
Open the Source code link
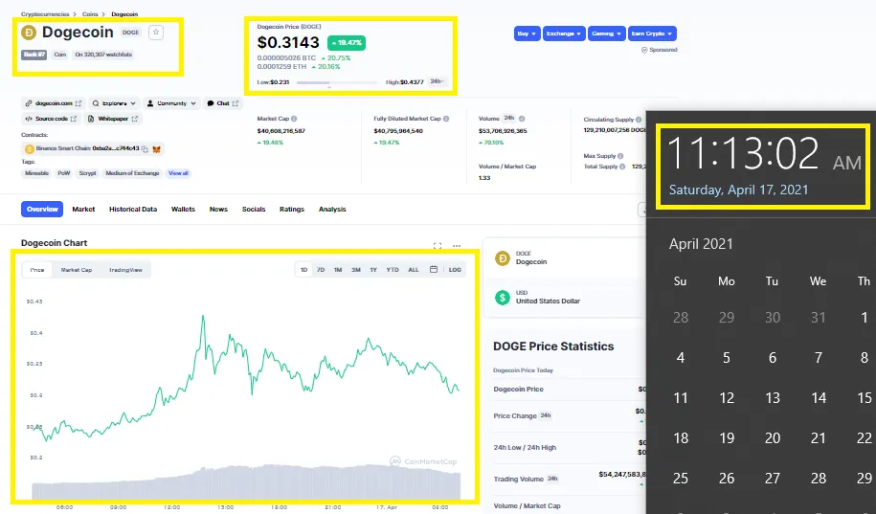[x=51, y=119]
